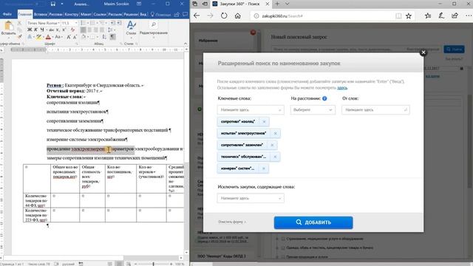Switch to the Вставка ribbon tab
Image resolution: width=473 pixels, height=266 pixels.
[40, 14]
